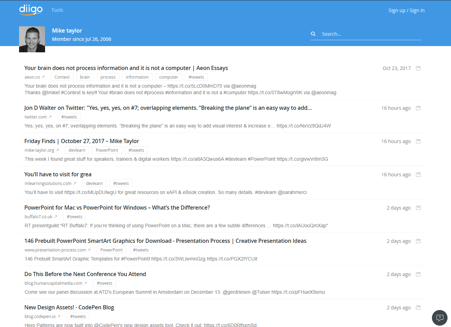
Task: Click the 'devlearn' tag under Friday Finds
Action: click(77, 150)
